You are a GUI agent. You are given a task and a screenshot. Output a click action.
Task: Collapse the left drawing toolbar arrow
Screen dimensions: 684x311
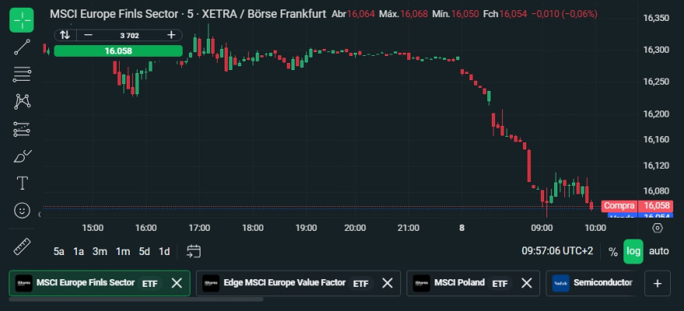tap(40, 214)
